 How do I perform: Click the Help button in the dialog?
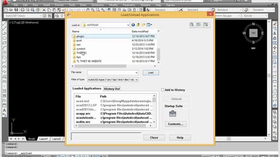[180, 138]
